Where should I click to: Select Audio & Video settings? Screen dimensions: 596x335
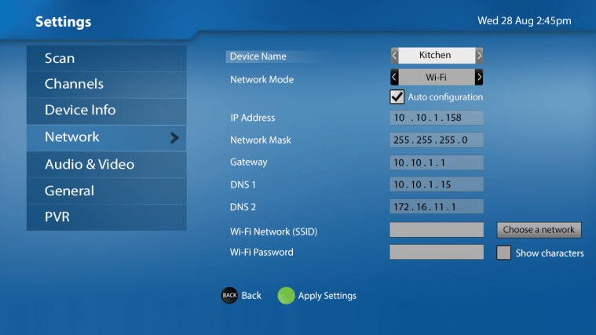point(106,165)
